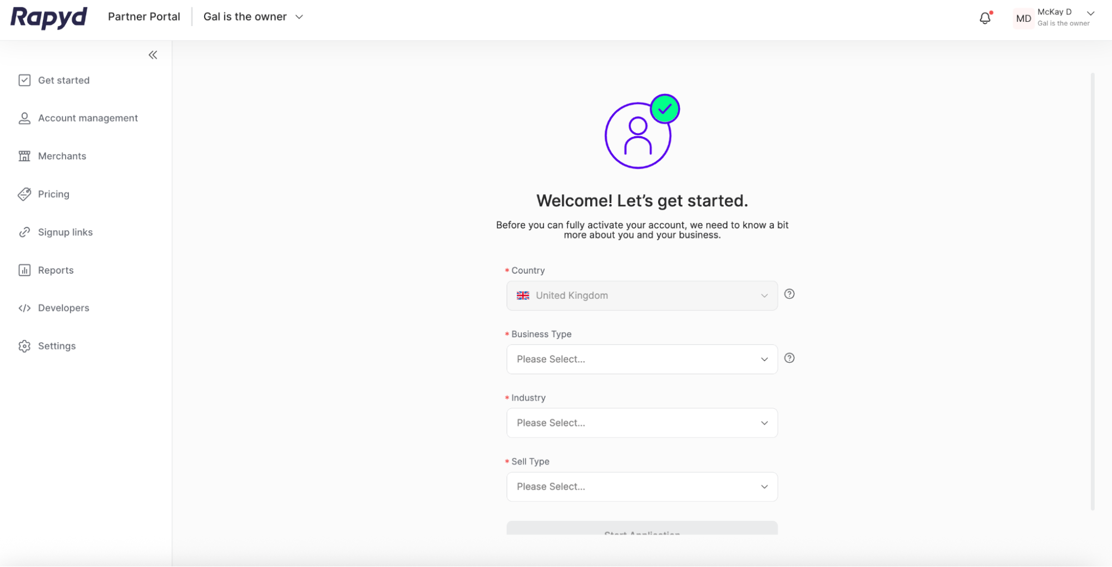Click the Developers code icon
Image resolution: width=1112 pixels, height=567 pixels.
24,308
